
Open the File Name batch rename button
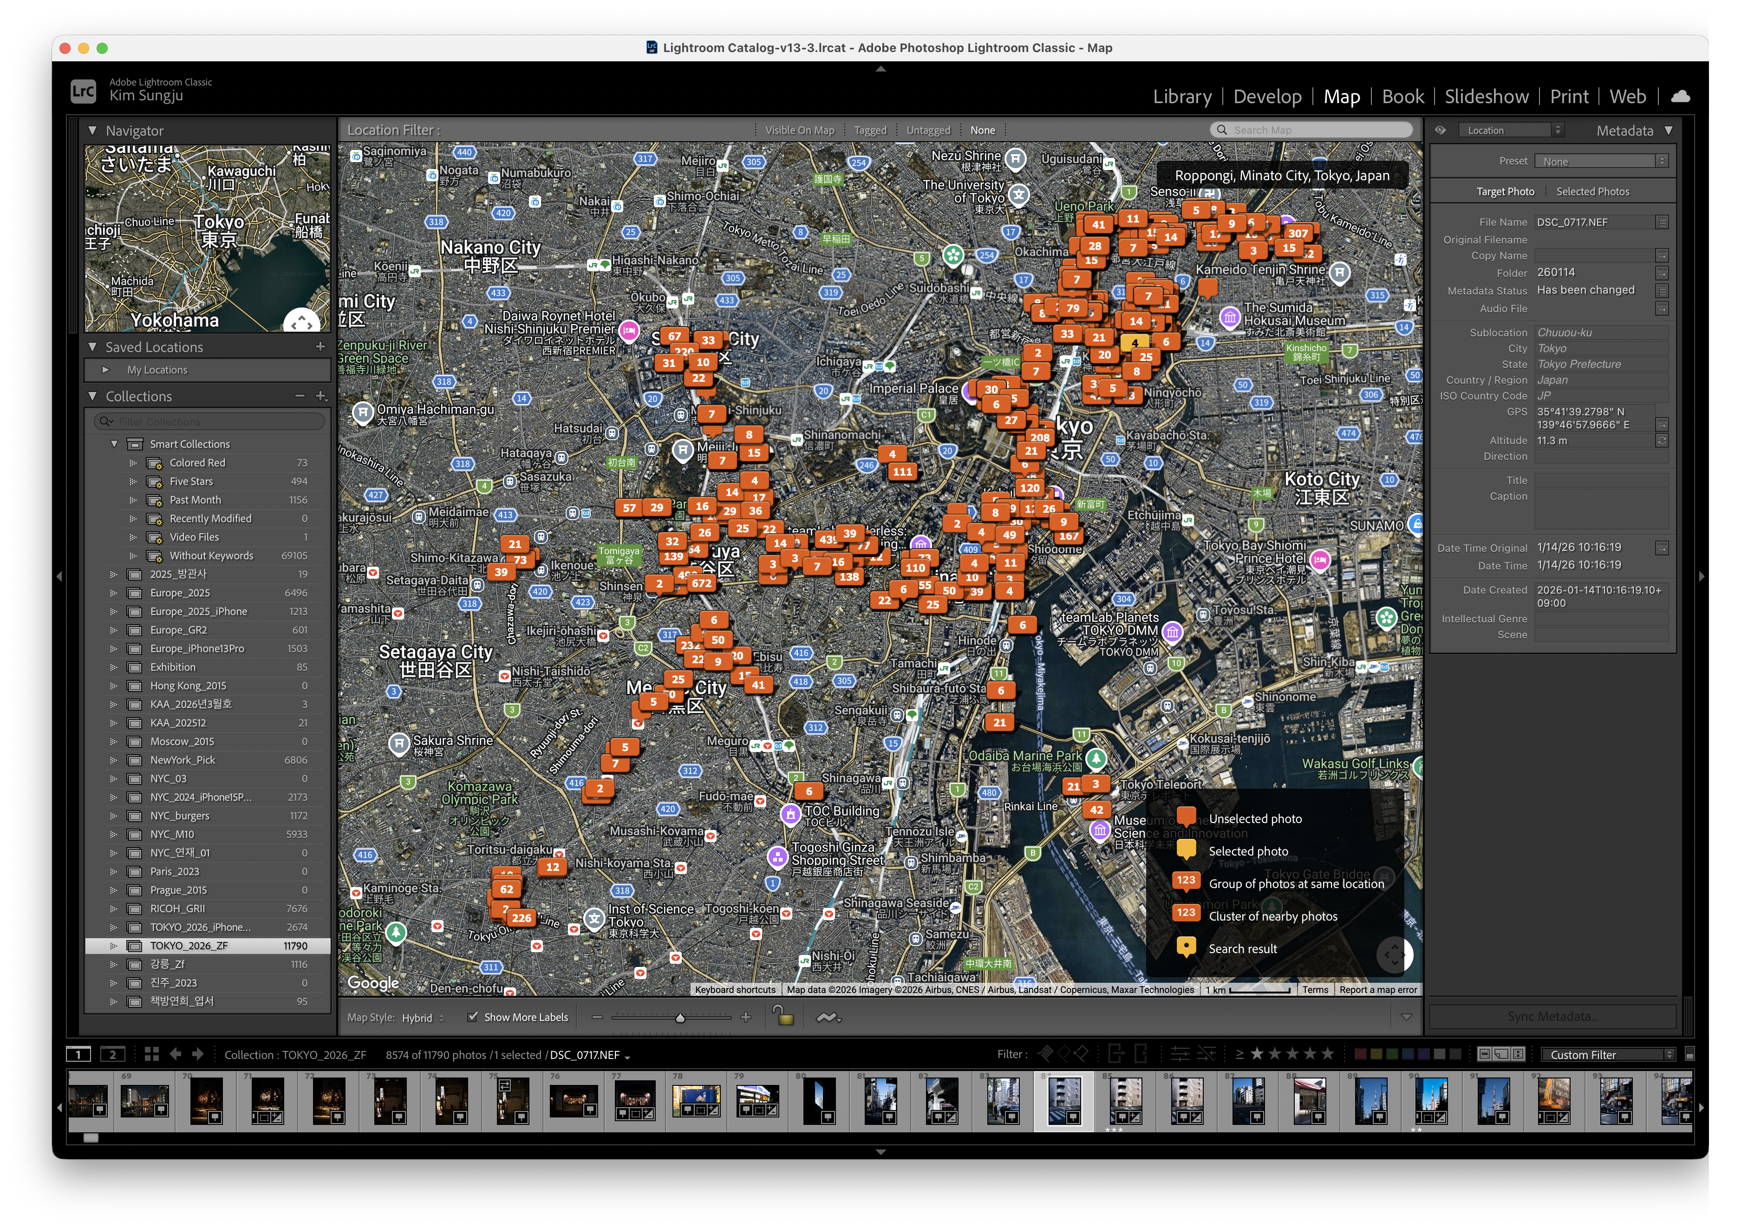[1662, 222]
